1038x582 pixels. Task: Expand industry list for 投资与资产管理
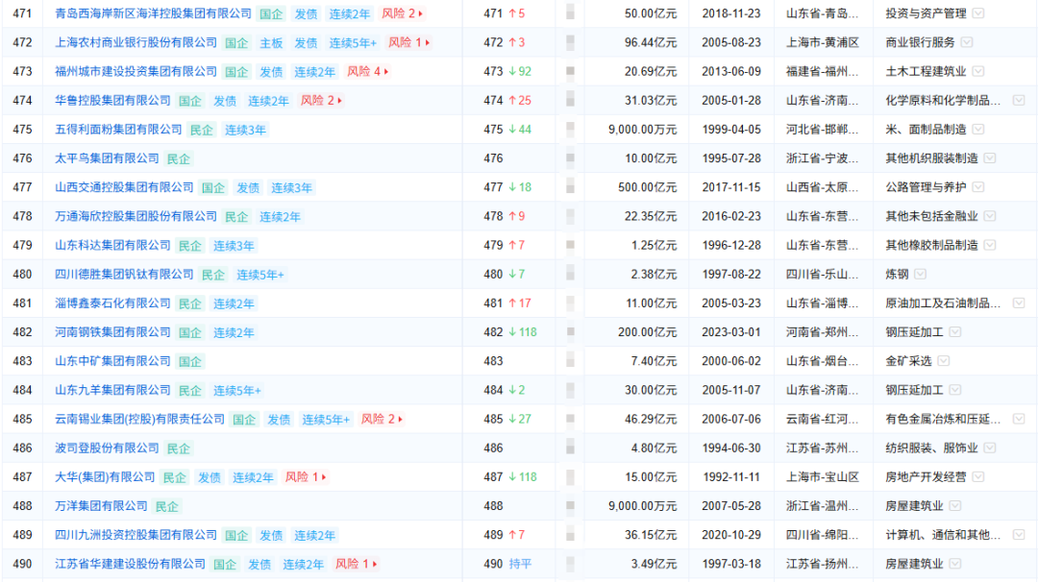click(977, 13)
